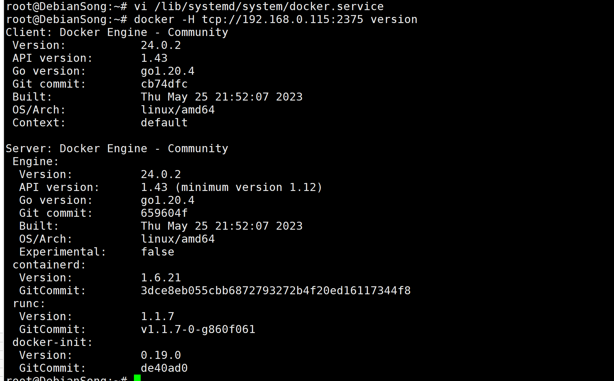
Task: Click the containerd version 1.6.21
Action: pyautogui.click(x=161, y=278)
